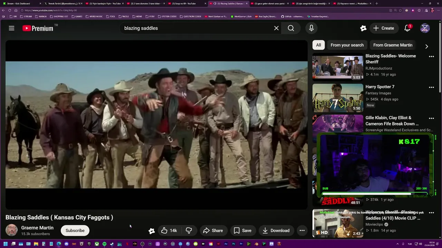Open Steam from the taskbar
442x248 pixels.
tap(112, 244)
